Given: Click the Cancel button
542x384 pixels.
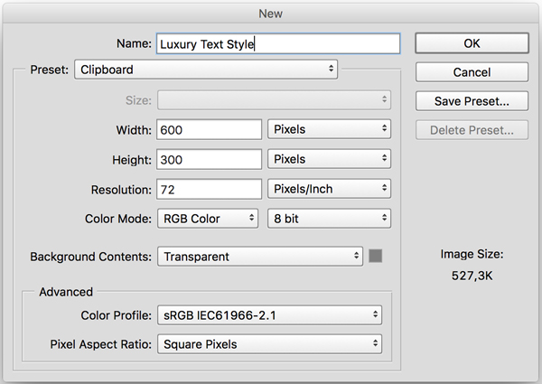Looking at the screenshot, I should point(471,72).
